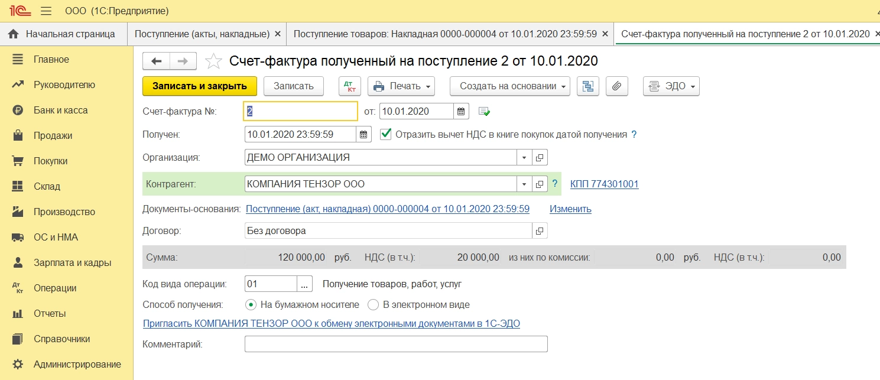Open ОС и НМА section

pyautogui.click(x=56, y=237)
